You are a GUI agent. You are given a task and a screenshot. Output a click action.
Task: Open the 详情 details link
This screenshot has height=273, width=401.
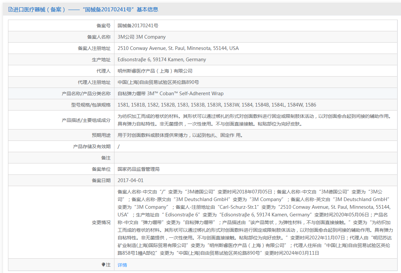[x=122, y=265]
